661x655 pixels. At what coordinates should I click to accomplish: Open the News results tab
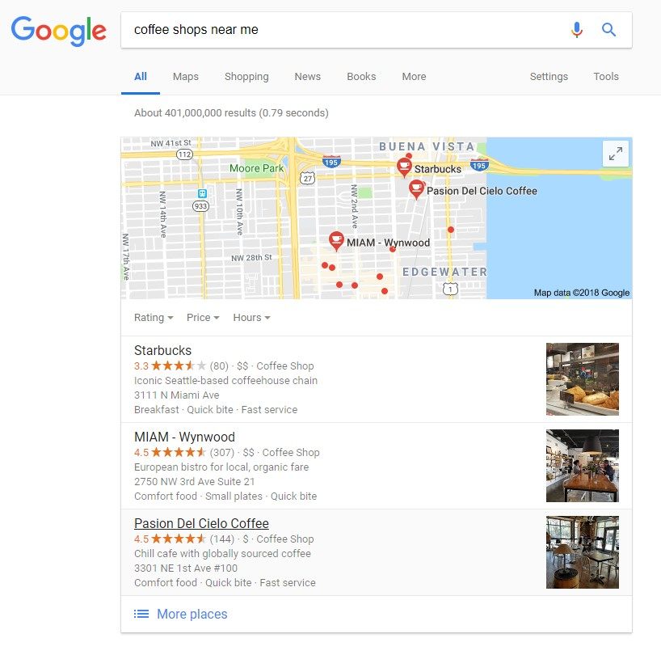pos(307,76)
